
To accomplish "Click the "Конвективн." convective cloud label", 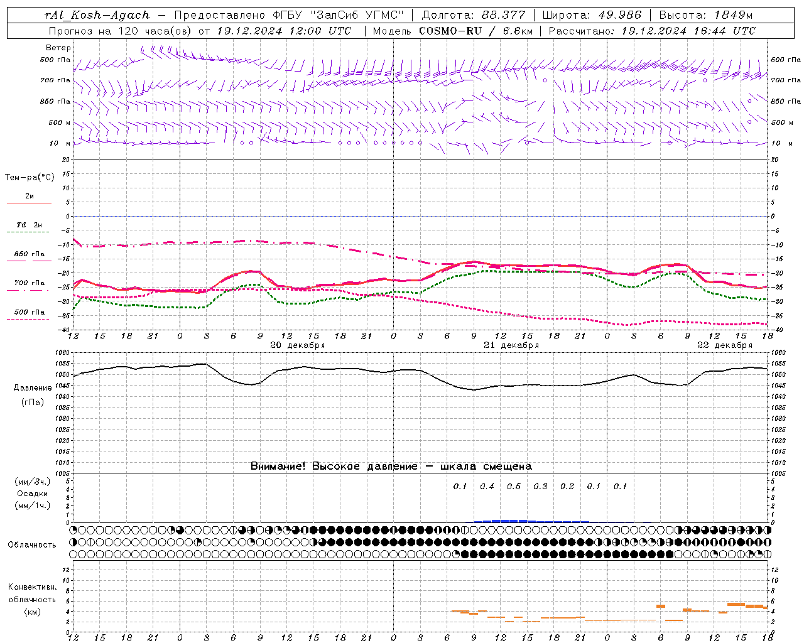I will click(32, 586).
